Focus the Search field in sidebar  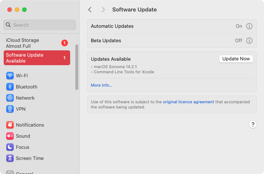40,25
